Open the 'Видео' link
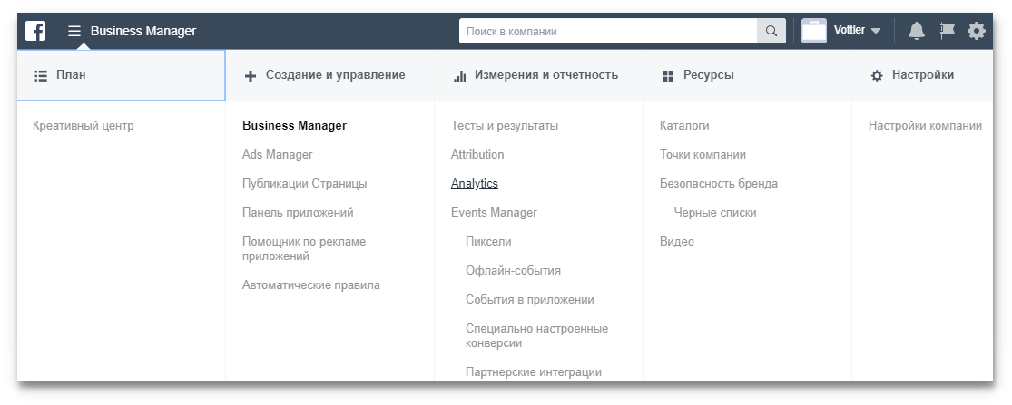 pos(677,241)
